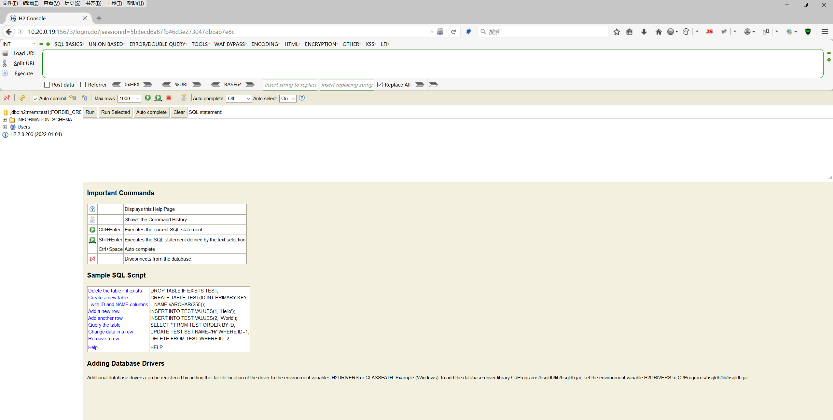
Task: Toggle the Auto commit checkbox
Action: [x=35, y=99]
